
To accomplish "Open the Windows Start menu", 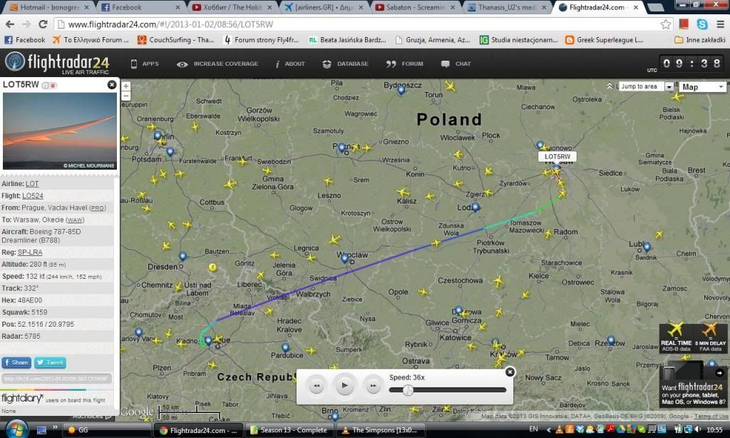I will [17, 429].
